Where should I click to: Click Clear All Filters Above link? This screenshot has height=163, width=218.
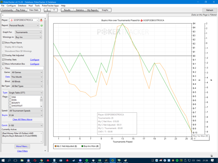point(22,119)
